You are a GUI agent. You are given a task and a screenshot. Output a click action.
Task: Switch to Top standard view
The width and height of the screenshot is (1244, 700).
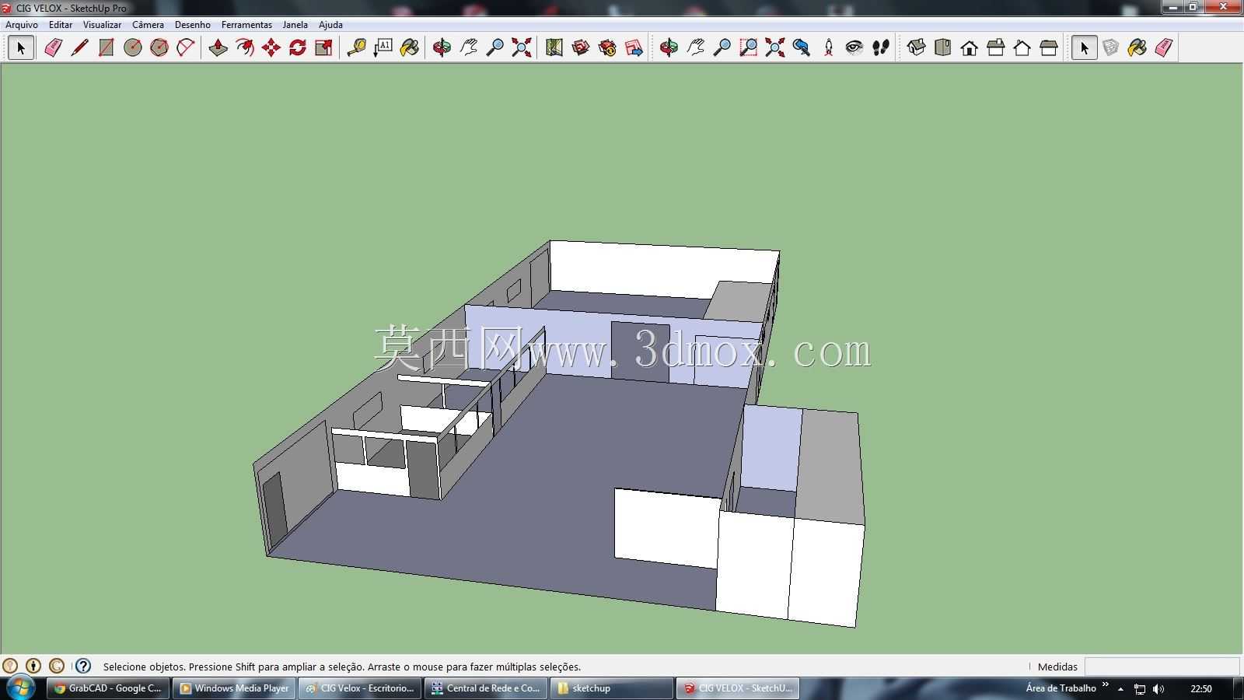(942, 47)
